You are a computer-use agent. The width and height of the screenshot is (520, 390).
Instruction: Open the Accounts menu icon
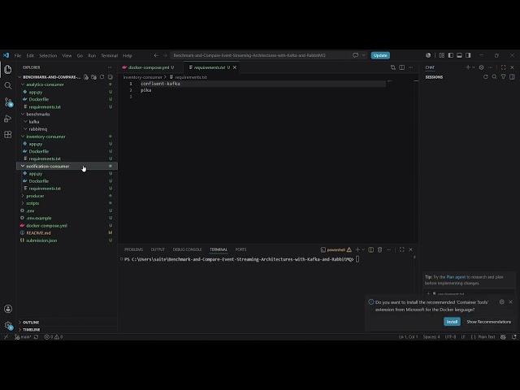coord(8,309)
